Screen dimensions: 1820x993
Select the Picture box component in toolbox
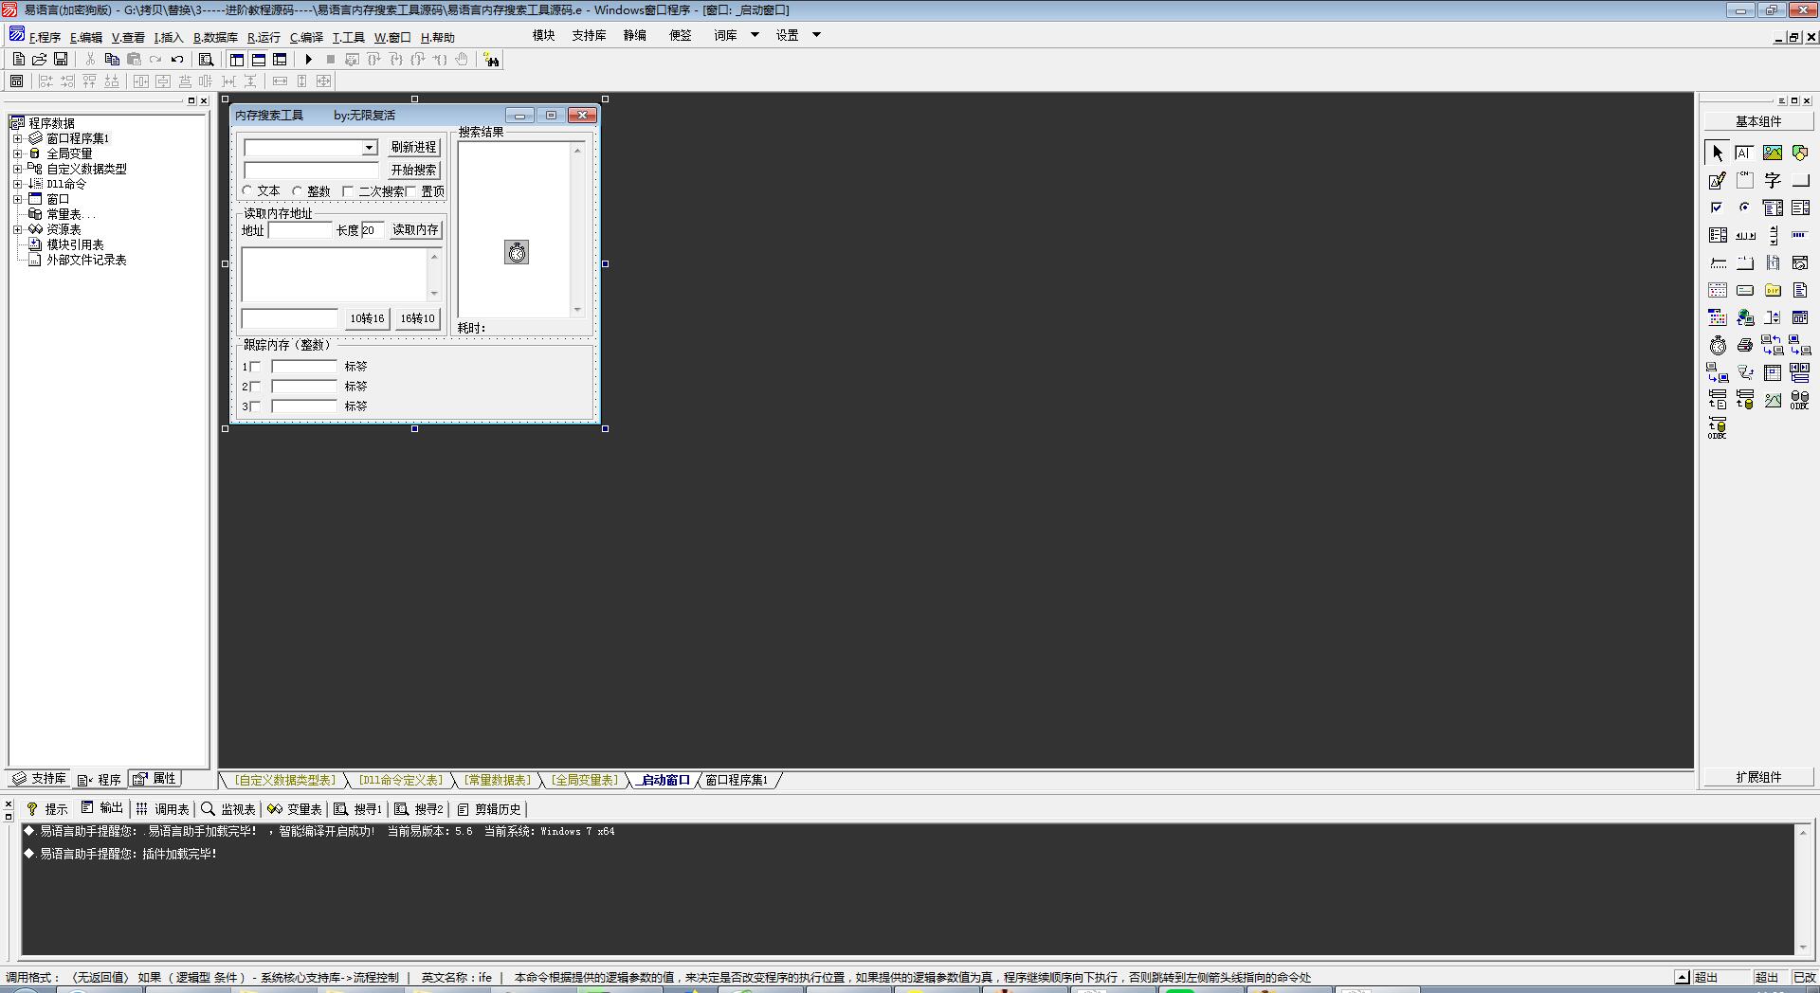coord(1773,153)
